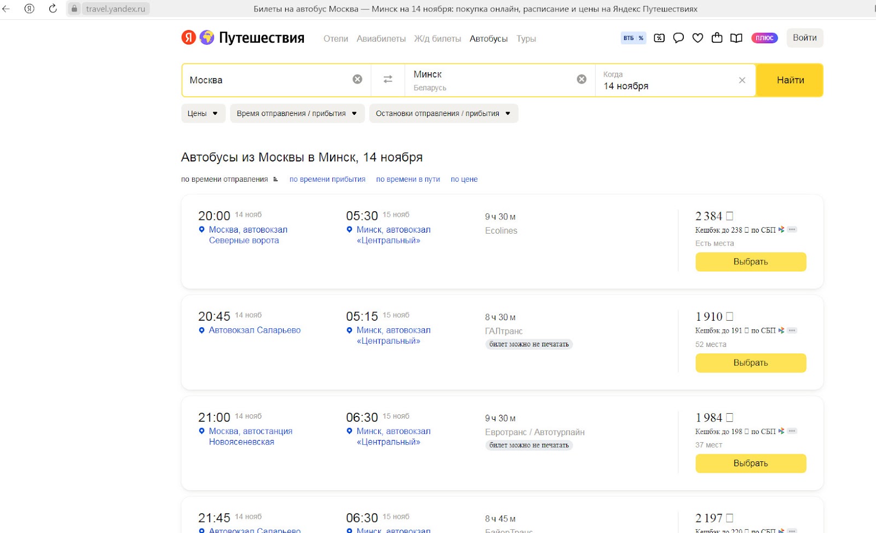Click cashback info dots on 1 984 fare
Viewport: 876px width, 533px height.
[x=792, y=431]
